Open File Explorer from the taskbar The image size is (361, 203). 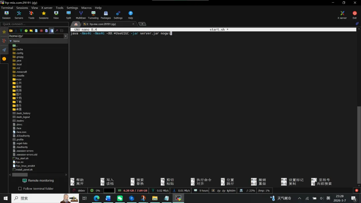click(155, 198)
